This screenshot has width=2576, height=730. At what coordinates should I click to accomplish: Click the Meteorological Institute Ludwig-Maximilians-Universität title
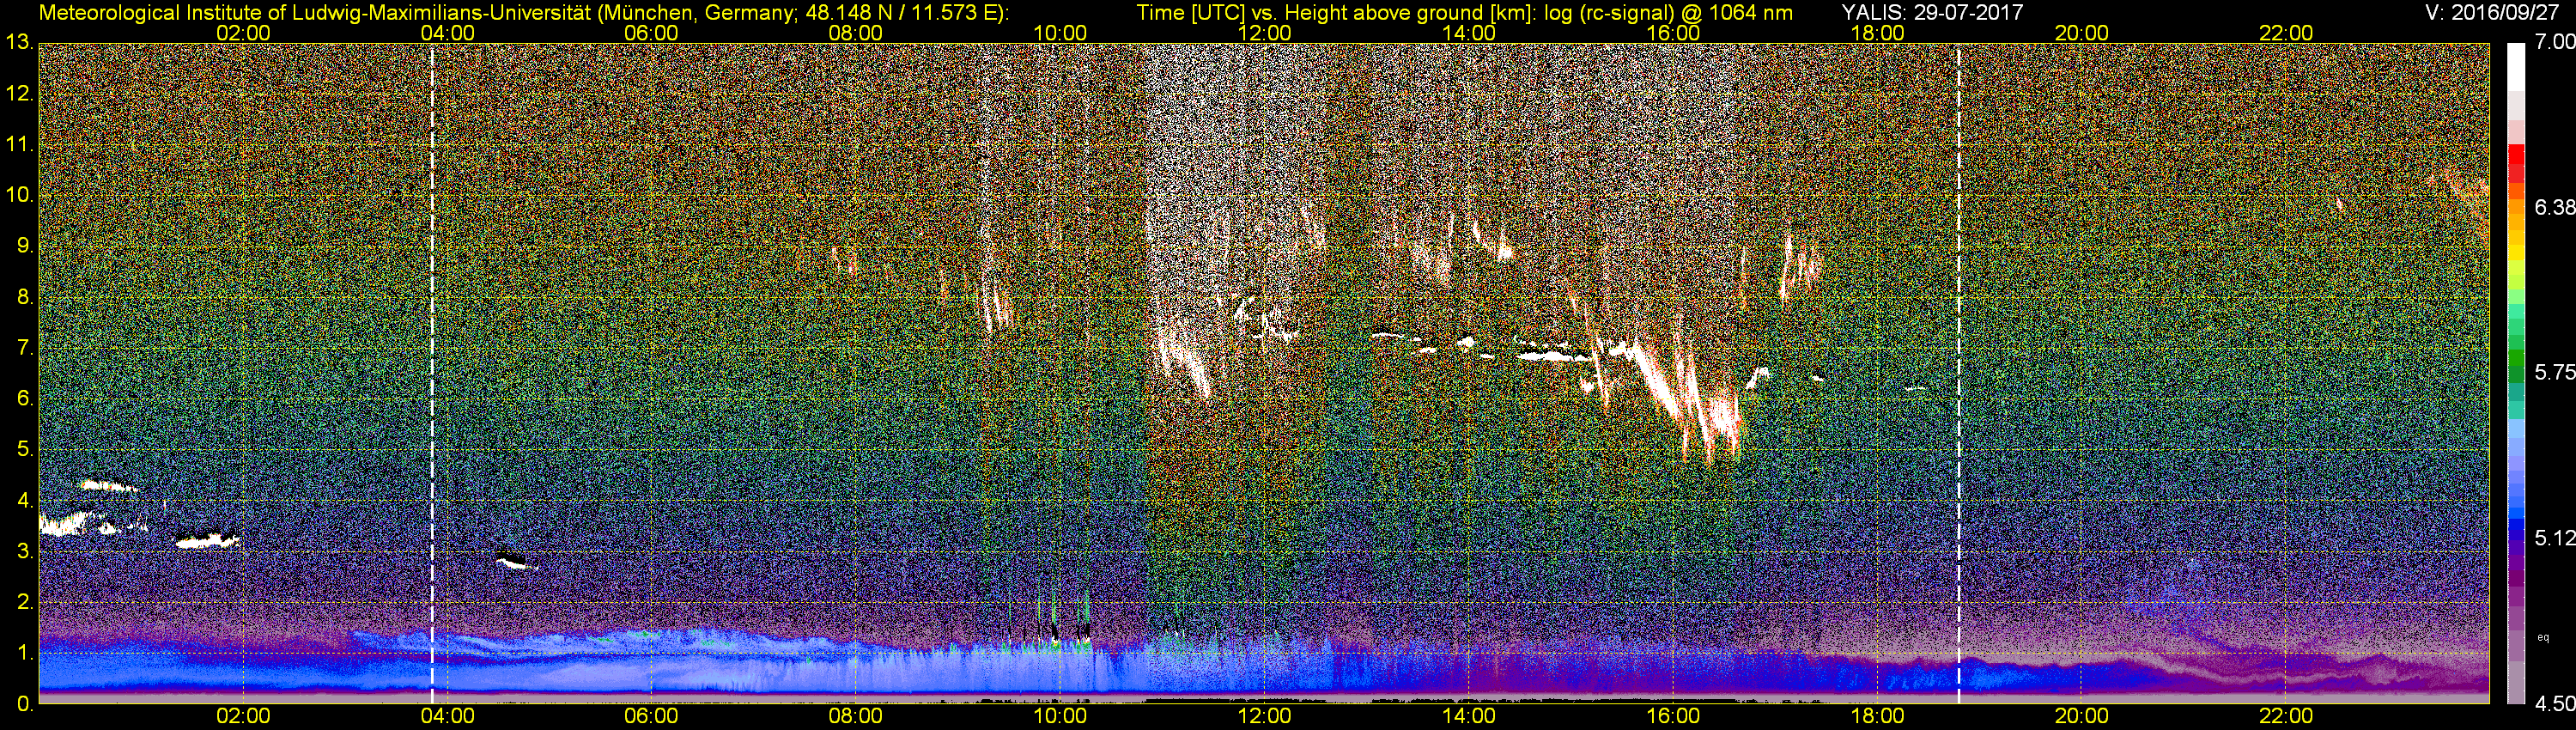coord(523,13)
